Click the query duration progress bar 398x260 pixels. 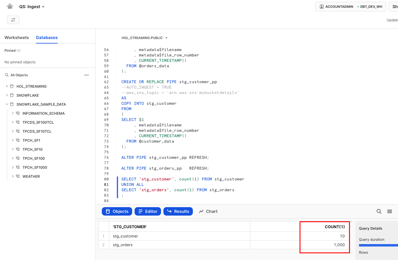(378, 245)
